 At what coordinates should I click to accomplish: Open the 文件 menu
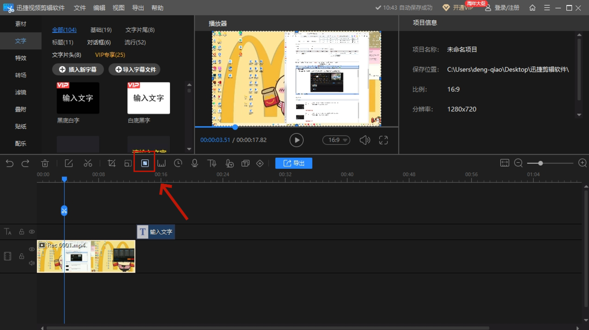[80, 8]
